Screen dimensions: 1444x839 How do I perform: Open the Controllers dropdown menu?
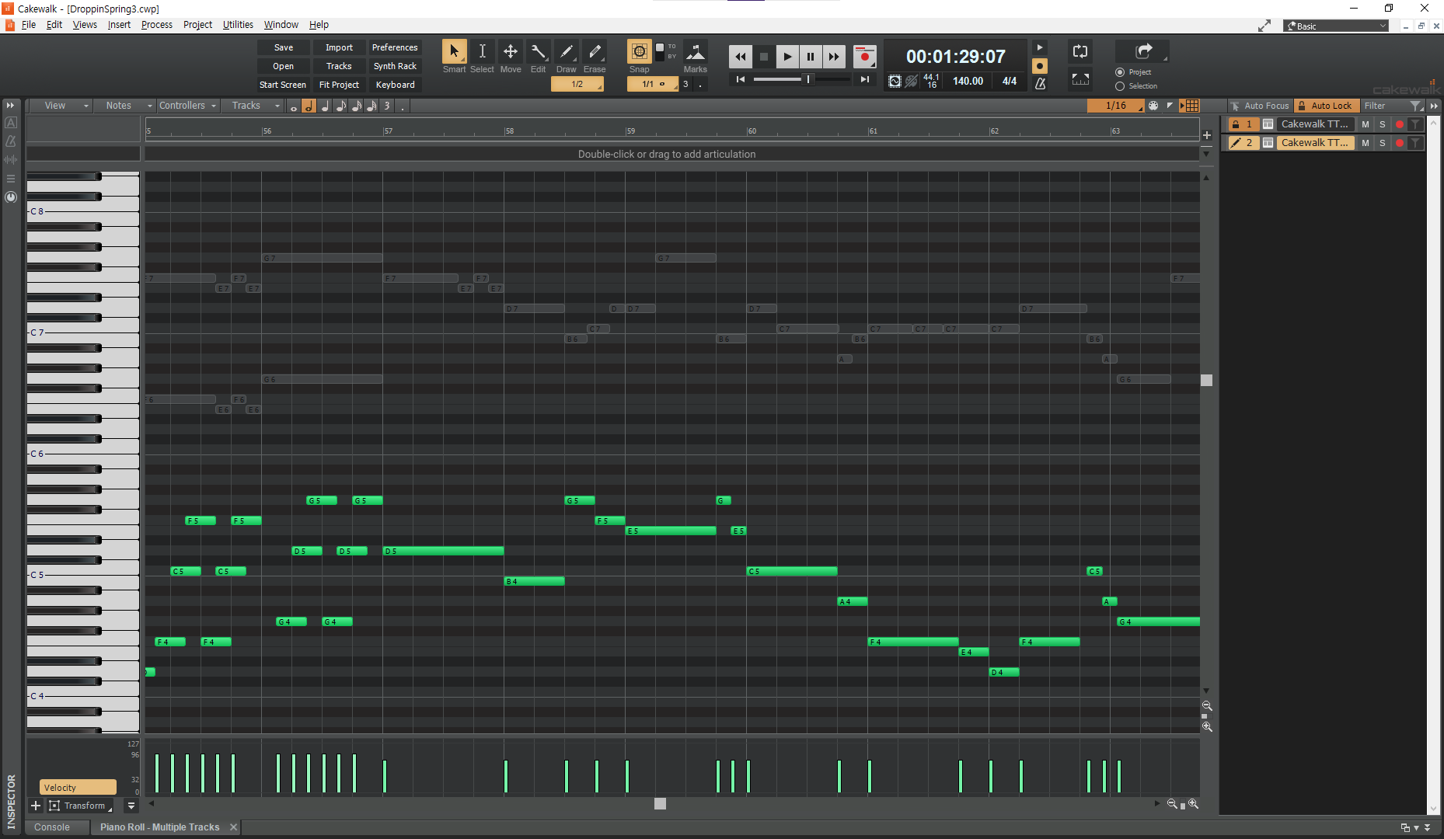tap(187, 106)
